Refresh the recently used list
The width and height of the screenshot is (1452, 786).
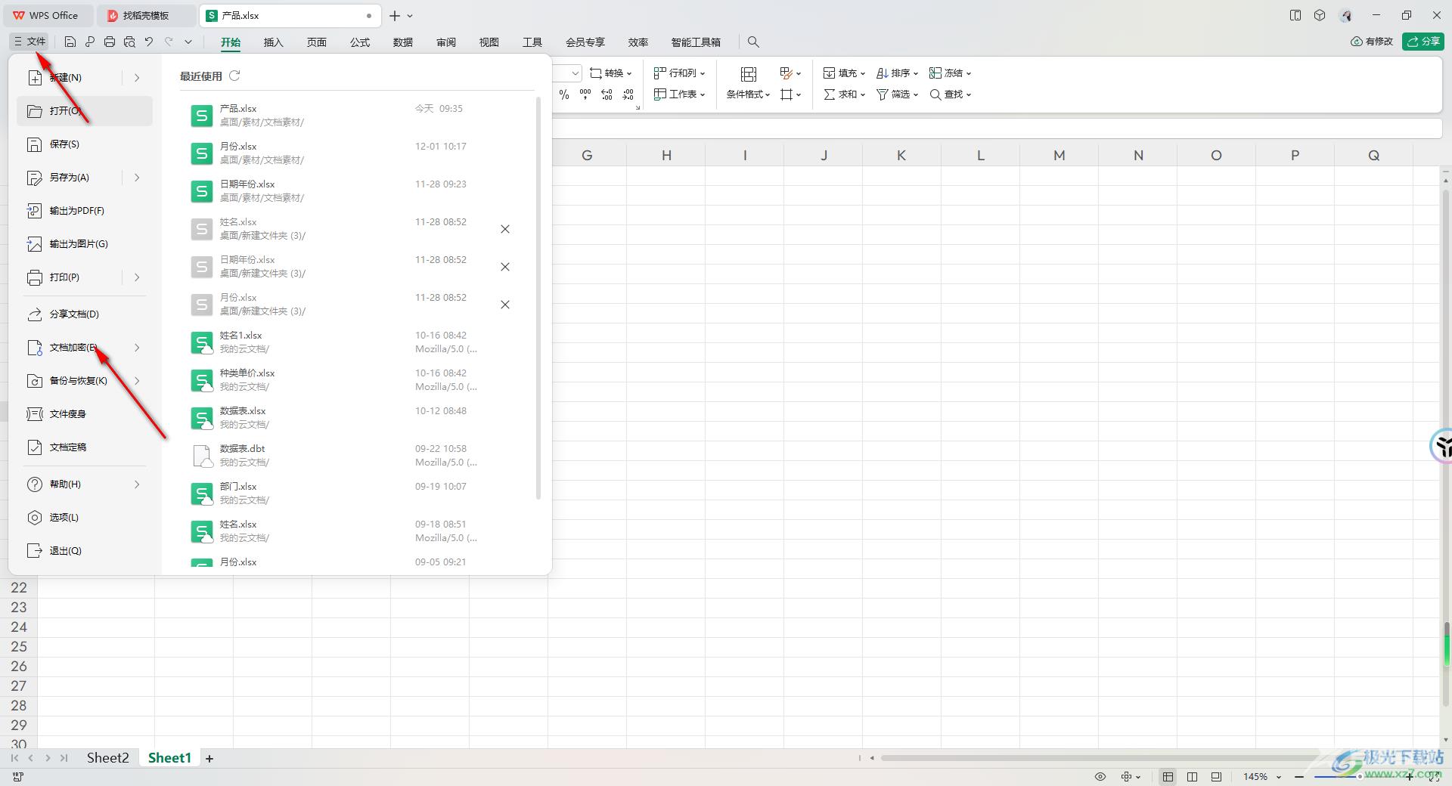tap(234, 76)
